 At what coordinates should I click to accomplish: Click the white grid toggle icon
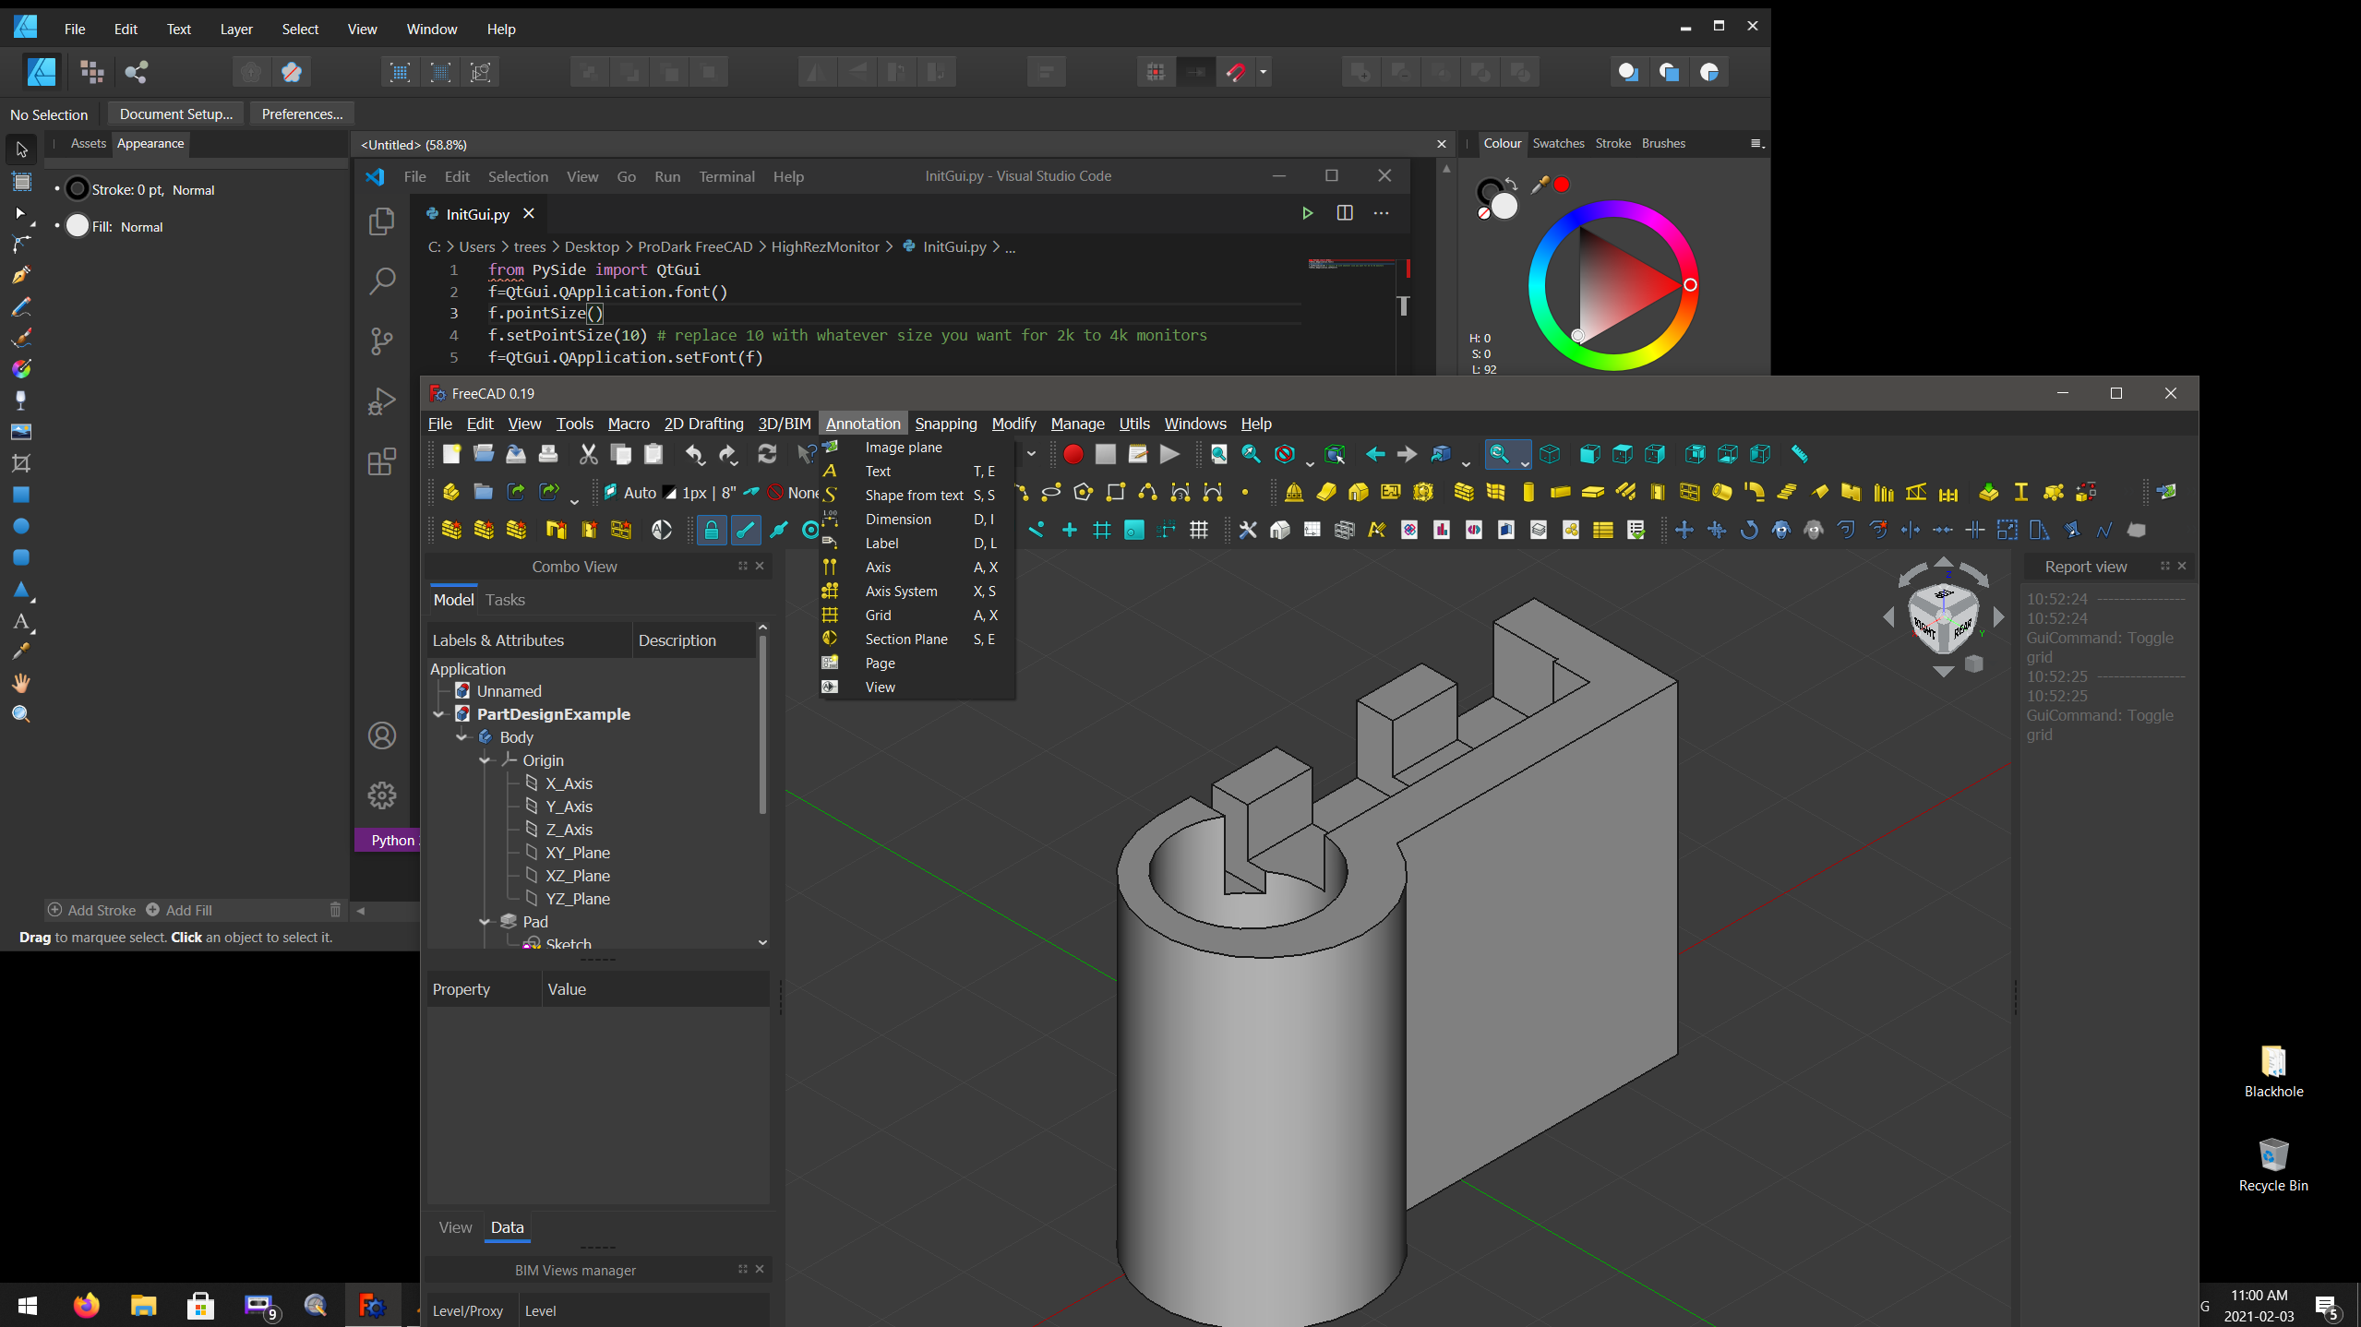tap(1198, 530)
